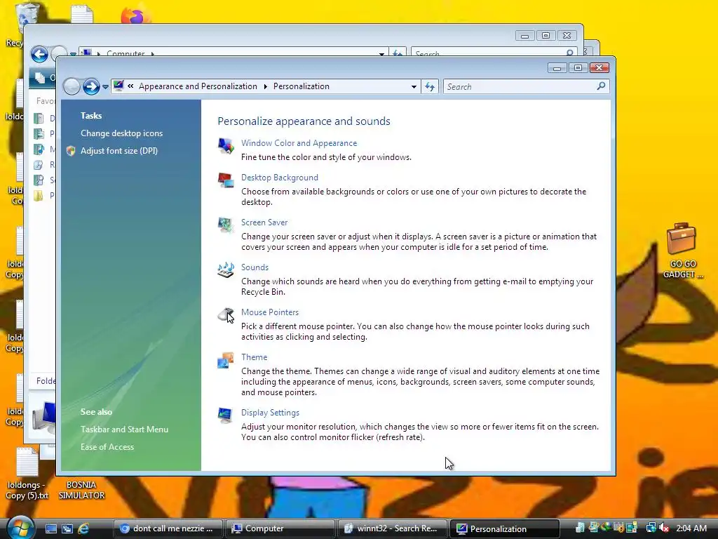Switch to winnt32 Search Results taskbar button

coord(393,528)
